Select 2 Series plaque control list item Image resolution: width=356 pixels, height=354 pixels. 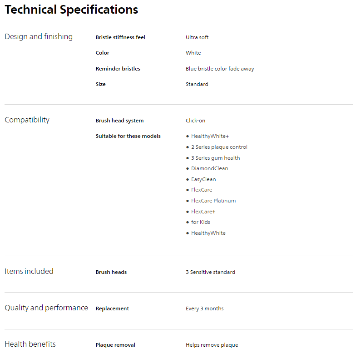tap(219, 147)
